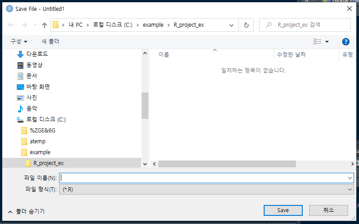Open the '구성' organize menu
359x224 pixels.
click(x=19, y=41)
